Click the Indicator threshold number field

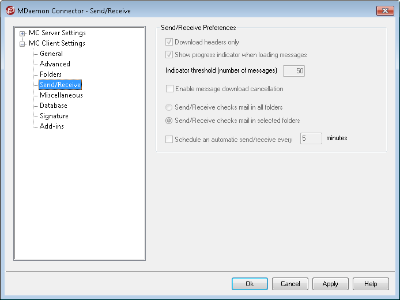293,71
